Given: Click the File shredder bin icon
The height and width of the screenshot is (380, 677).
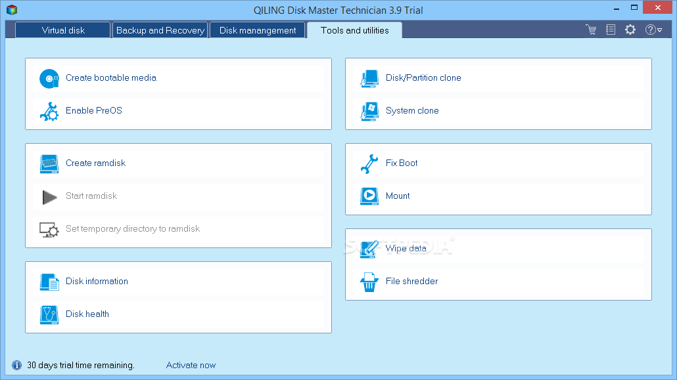Looking at the screenshot, I should tap(369, 282).
